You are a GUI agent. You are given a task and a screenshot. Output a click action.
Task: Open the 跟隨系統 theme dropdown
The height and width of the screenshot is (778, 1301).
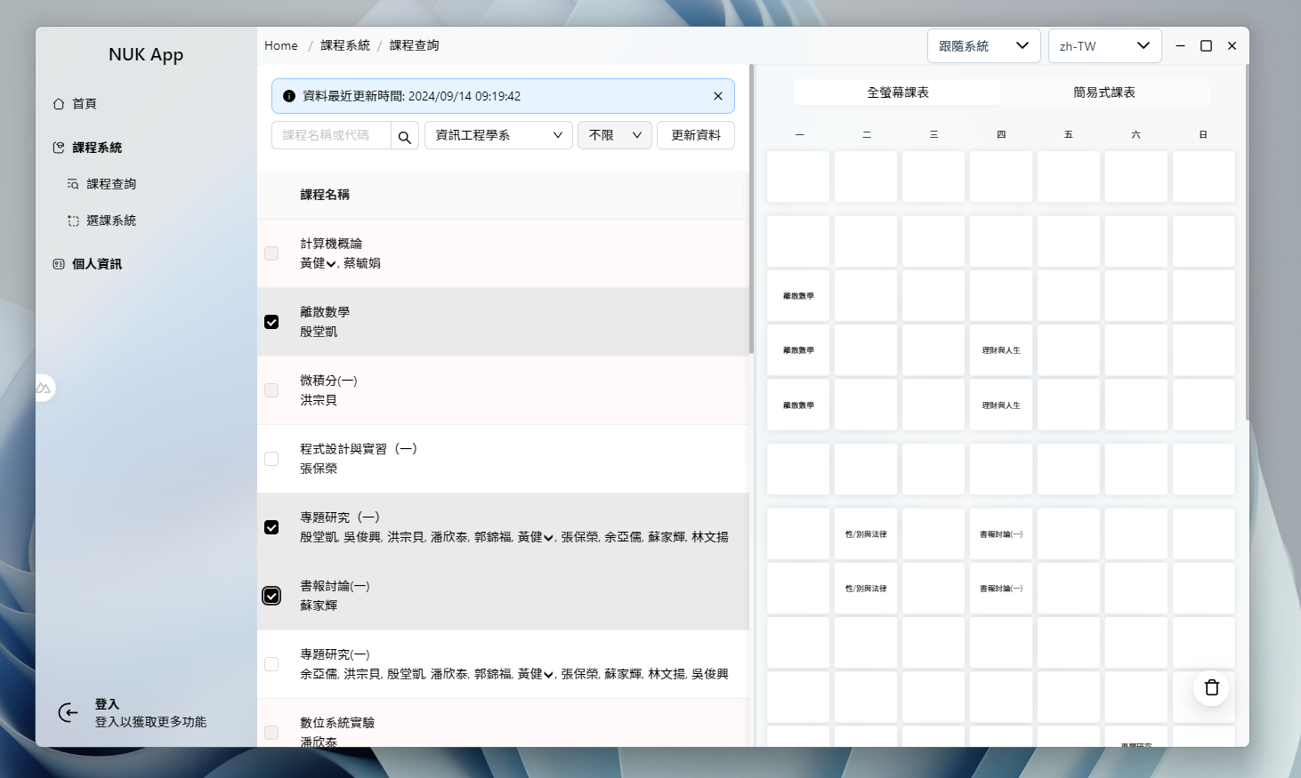984,46
